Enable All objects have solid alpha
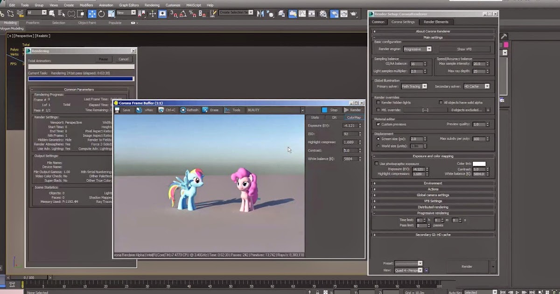Image resolution: width=560 pixels, height=294 pixels. pyautogui.click(x=440, y=102)
